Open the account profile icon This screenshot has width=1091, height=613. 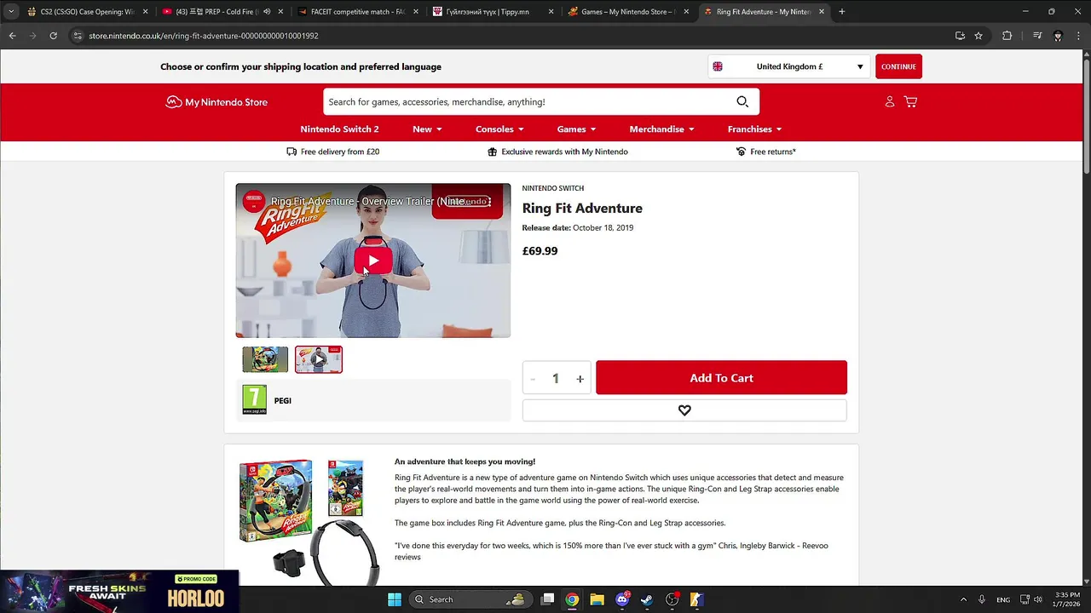tap(889, 102)
